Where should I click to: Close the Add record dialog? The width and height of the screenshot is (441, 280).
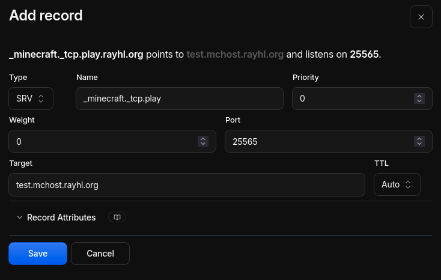tap(421, 17)
